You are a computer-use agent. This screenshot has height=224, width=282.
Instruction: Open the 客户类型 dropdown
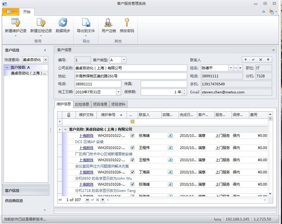(124, 60)
